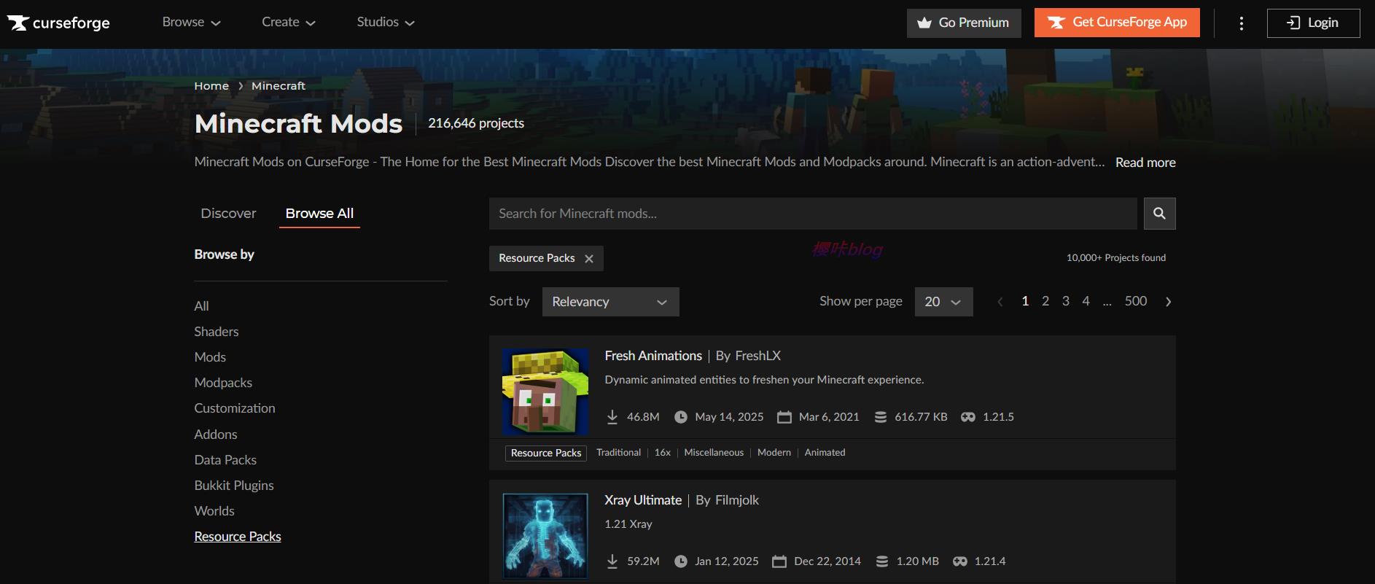Switch to the Discover tab
The image size is (1375, 584).
pos(228,214)
